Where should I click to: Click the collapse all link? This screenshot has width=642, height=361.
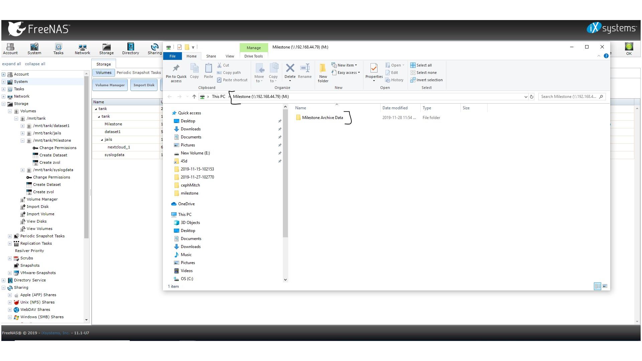coord(35,64)
